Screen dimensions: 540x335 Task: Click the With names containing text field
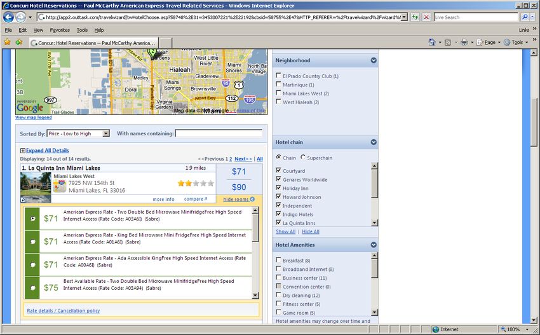pyautogui.click(x=219, y=133)
